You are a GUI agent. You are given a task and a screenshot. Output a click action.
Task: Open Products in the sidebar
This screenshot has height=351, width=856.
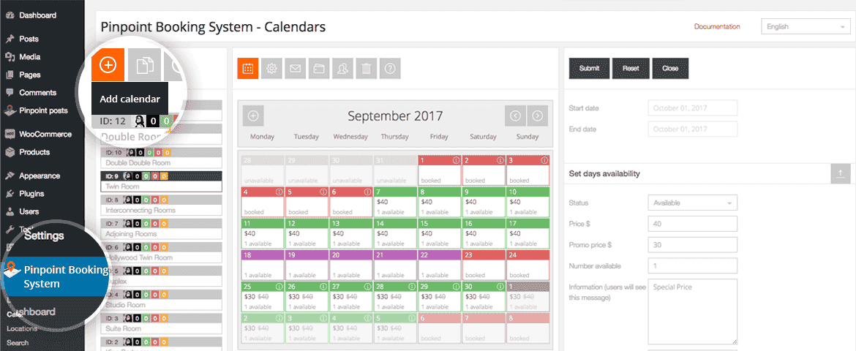pyautogui.click(x=34, y=152)
